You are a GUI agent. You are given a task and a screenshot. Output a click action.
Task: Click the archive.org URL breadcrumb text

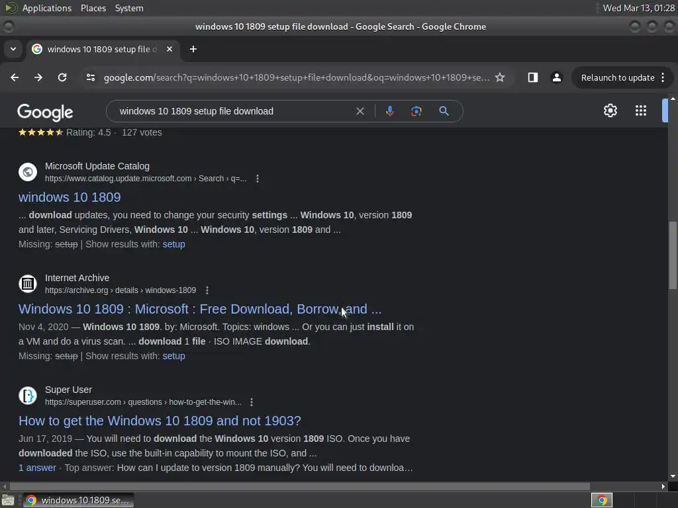tap(121, 290)
